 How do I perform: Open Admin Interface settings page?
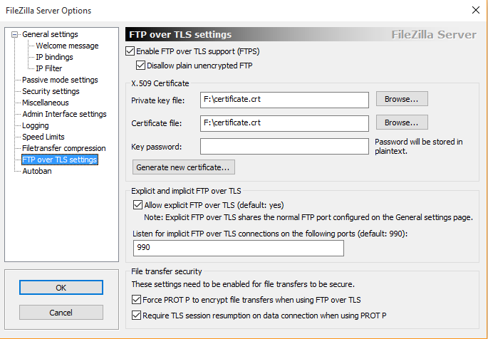(64, 114)
